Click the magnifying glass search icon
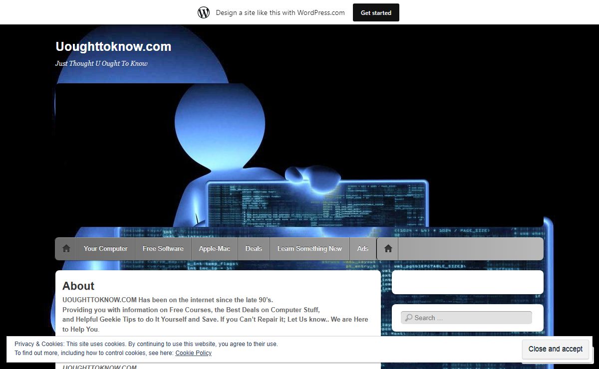Screen dimensions: 599x369 [408, 318]
